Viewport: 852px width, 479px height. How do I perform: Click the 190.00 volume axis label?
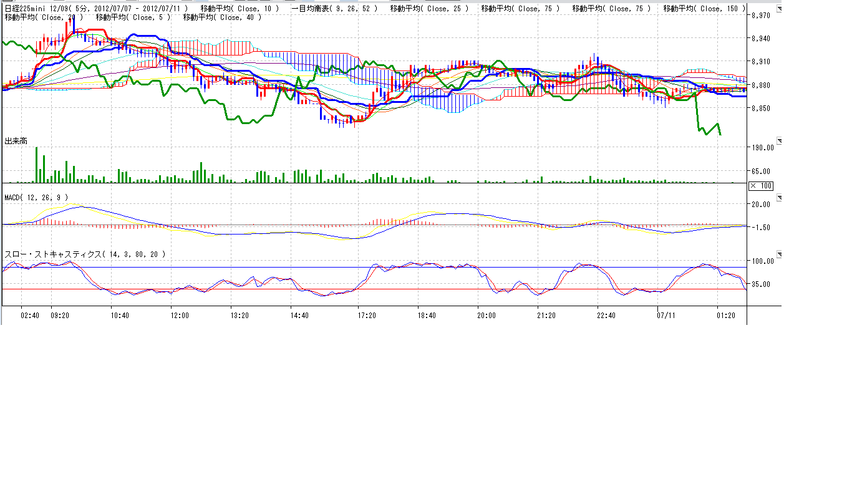point(762,148)
